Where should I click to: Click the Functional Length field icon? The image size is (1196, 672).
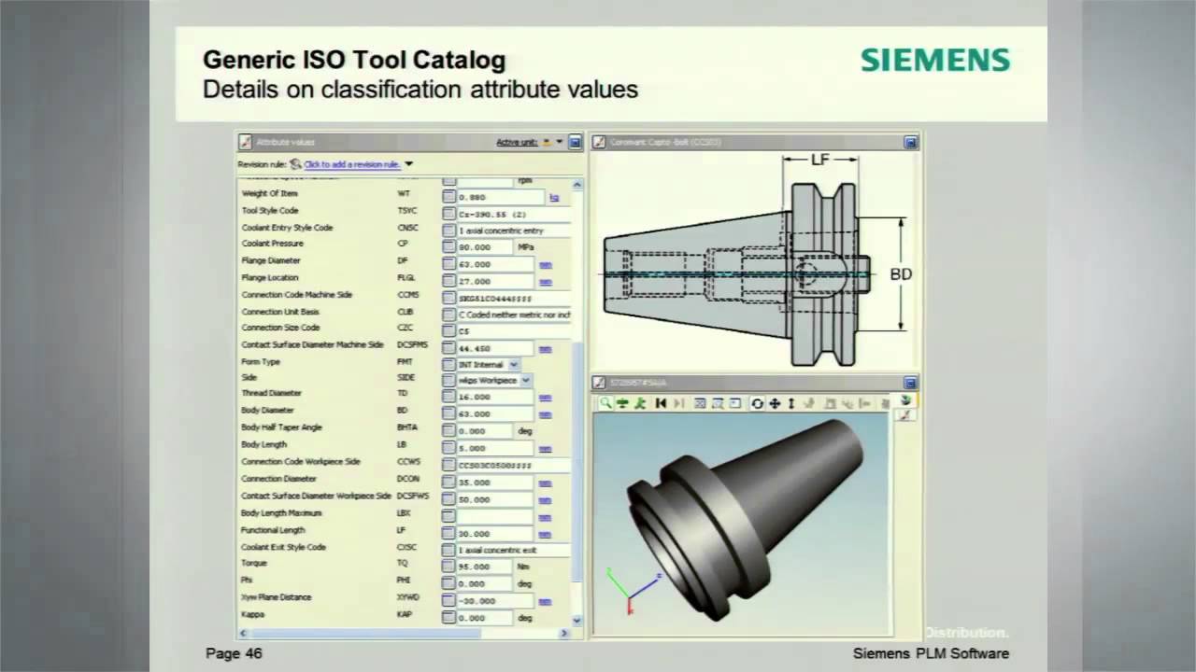click(448, 533)
